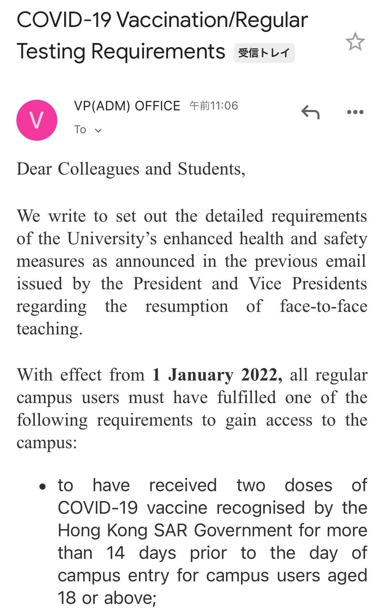Image resolution: width=384 pixels, height=608 pixels.
Task: Tap sender name VP(ADM) OFFICE
Action: (127, 106)
